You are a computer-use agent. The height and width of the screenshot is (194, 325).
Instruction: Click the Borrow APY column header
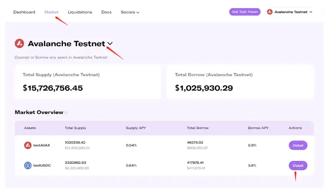pos(258,128)
